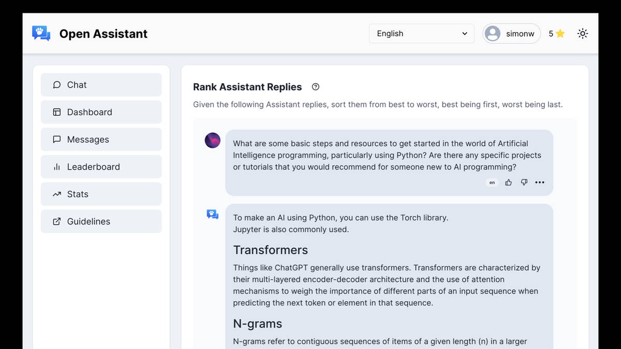Open the three-dot message options menu

tap(540, 183)
